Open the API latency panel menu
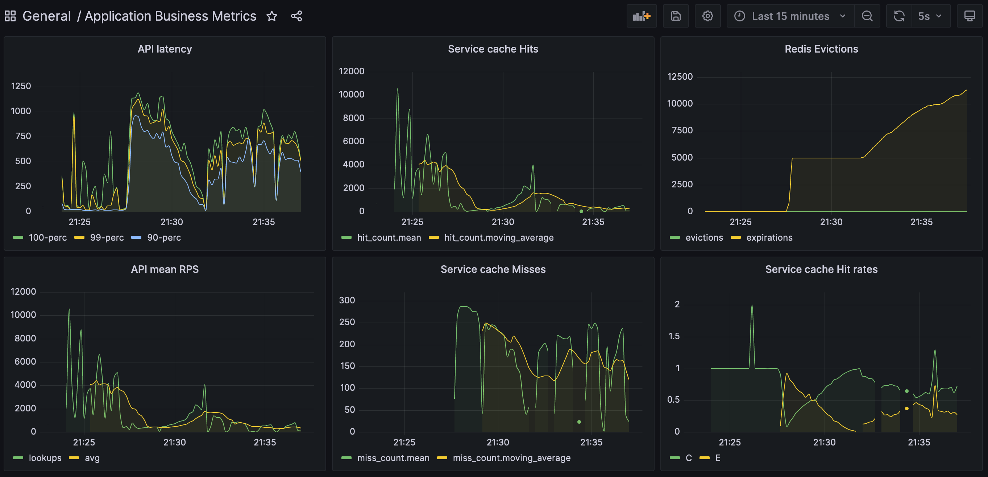This screenshot has width=988, height=477. point(165,49)
